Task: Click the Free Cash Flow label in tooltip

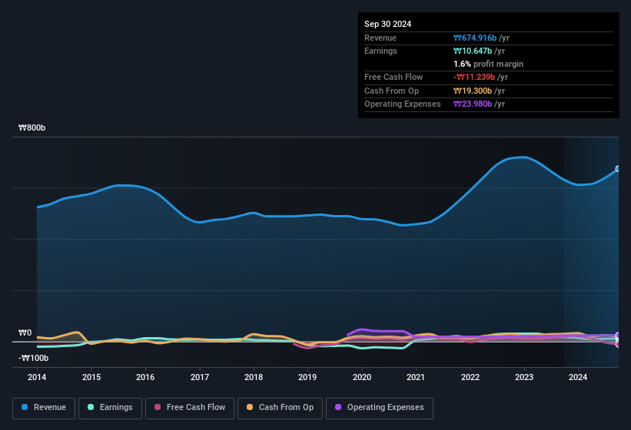Action: pos(394,77)
